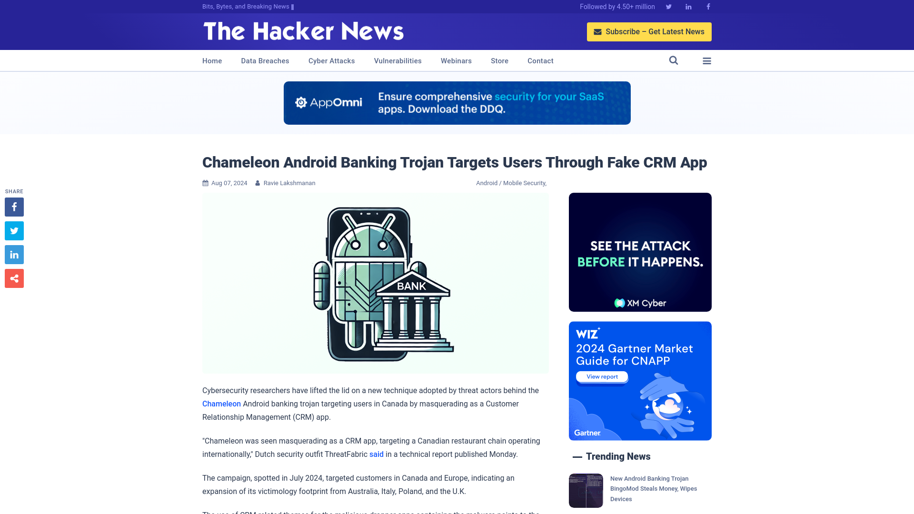Click the AppOmni Download DDQ banner
Viewport: 914px width, 514px height.
click(x=457, y=103)
